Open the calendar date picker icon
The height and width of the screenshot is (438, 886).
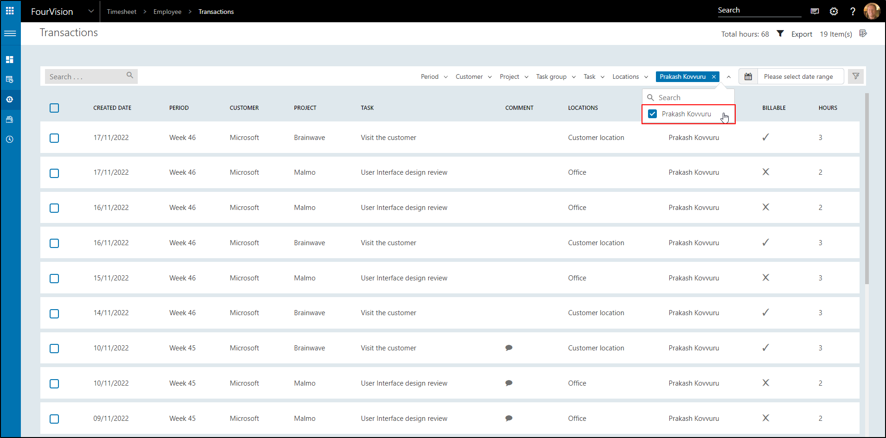coord(748,76)
